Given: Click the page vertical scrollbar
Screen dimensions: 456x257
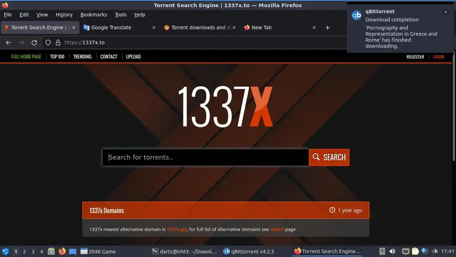Looking at the screenshot, I should (x=454, y=107).
